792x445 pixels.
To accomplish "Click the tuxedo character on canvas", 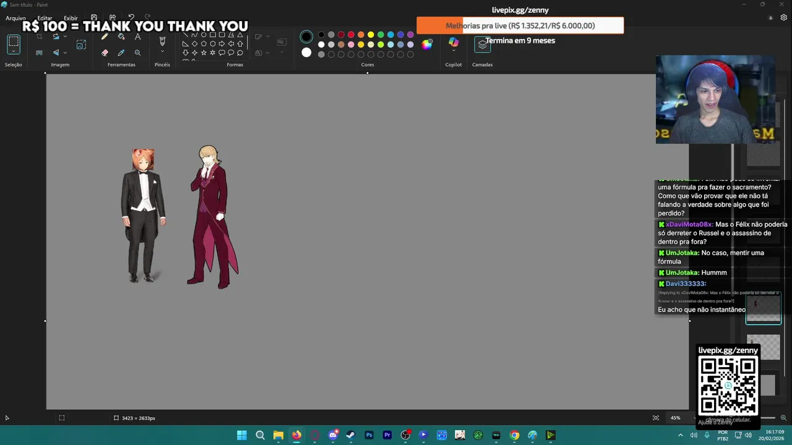I will (x=144, y=215).
